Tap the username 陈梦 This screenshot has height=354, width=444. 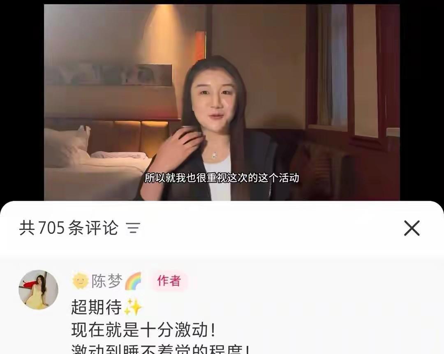pyautogui.click(x=107, y=281)
